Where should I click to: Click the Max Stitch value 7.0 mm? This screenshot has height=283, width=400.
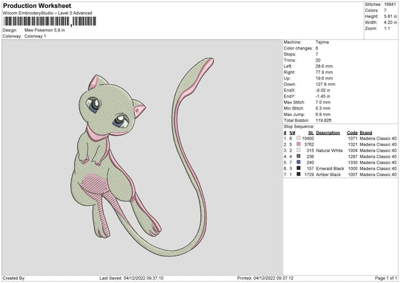[x=323, y=102]
